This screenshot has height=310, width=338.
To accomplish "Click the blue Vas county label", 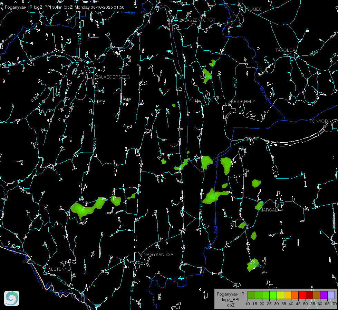I will tap(132, 13).
